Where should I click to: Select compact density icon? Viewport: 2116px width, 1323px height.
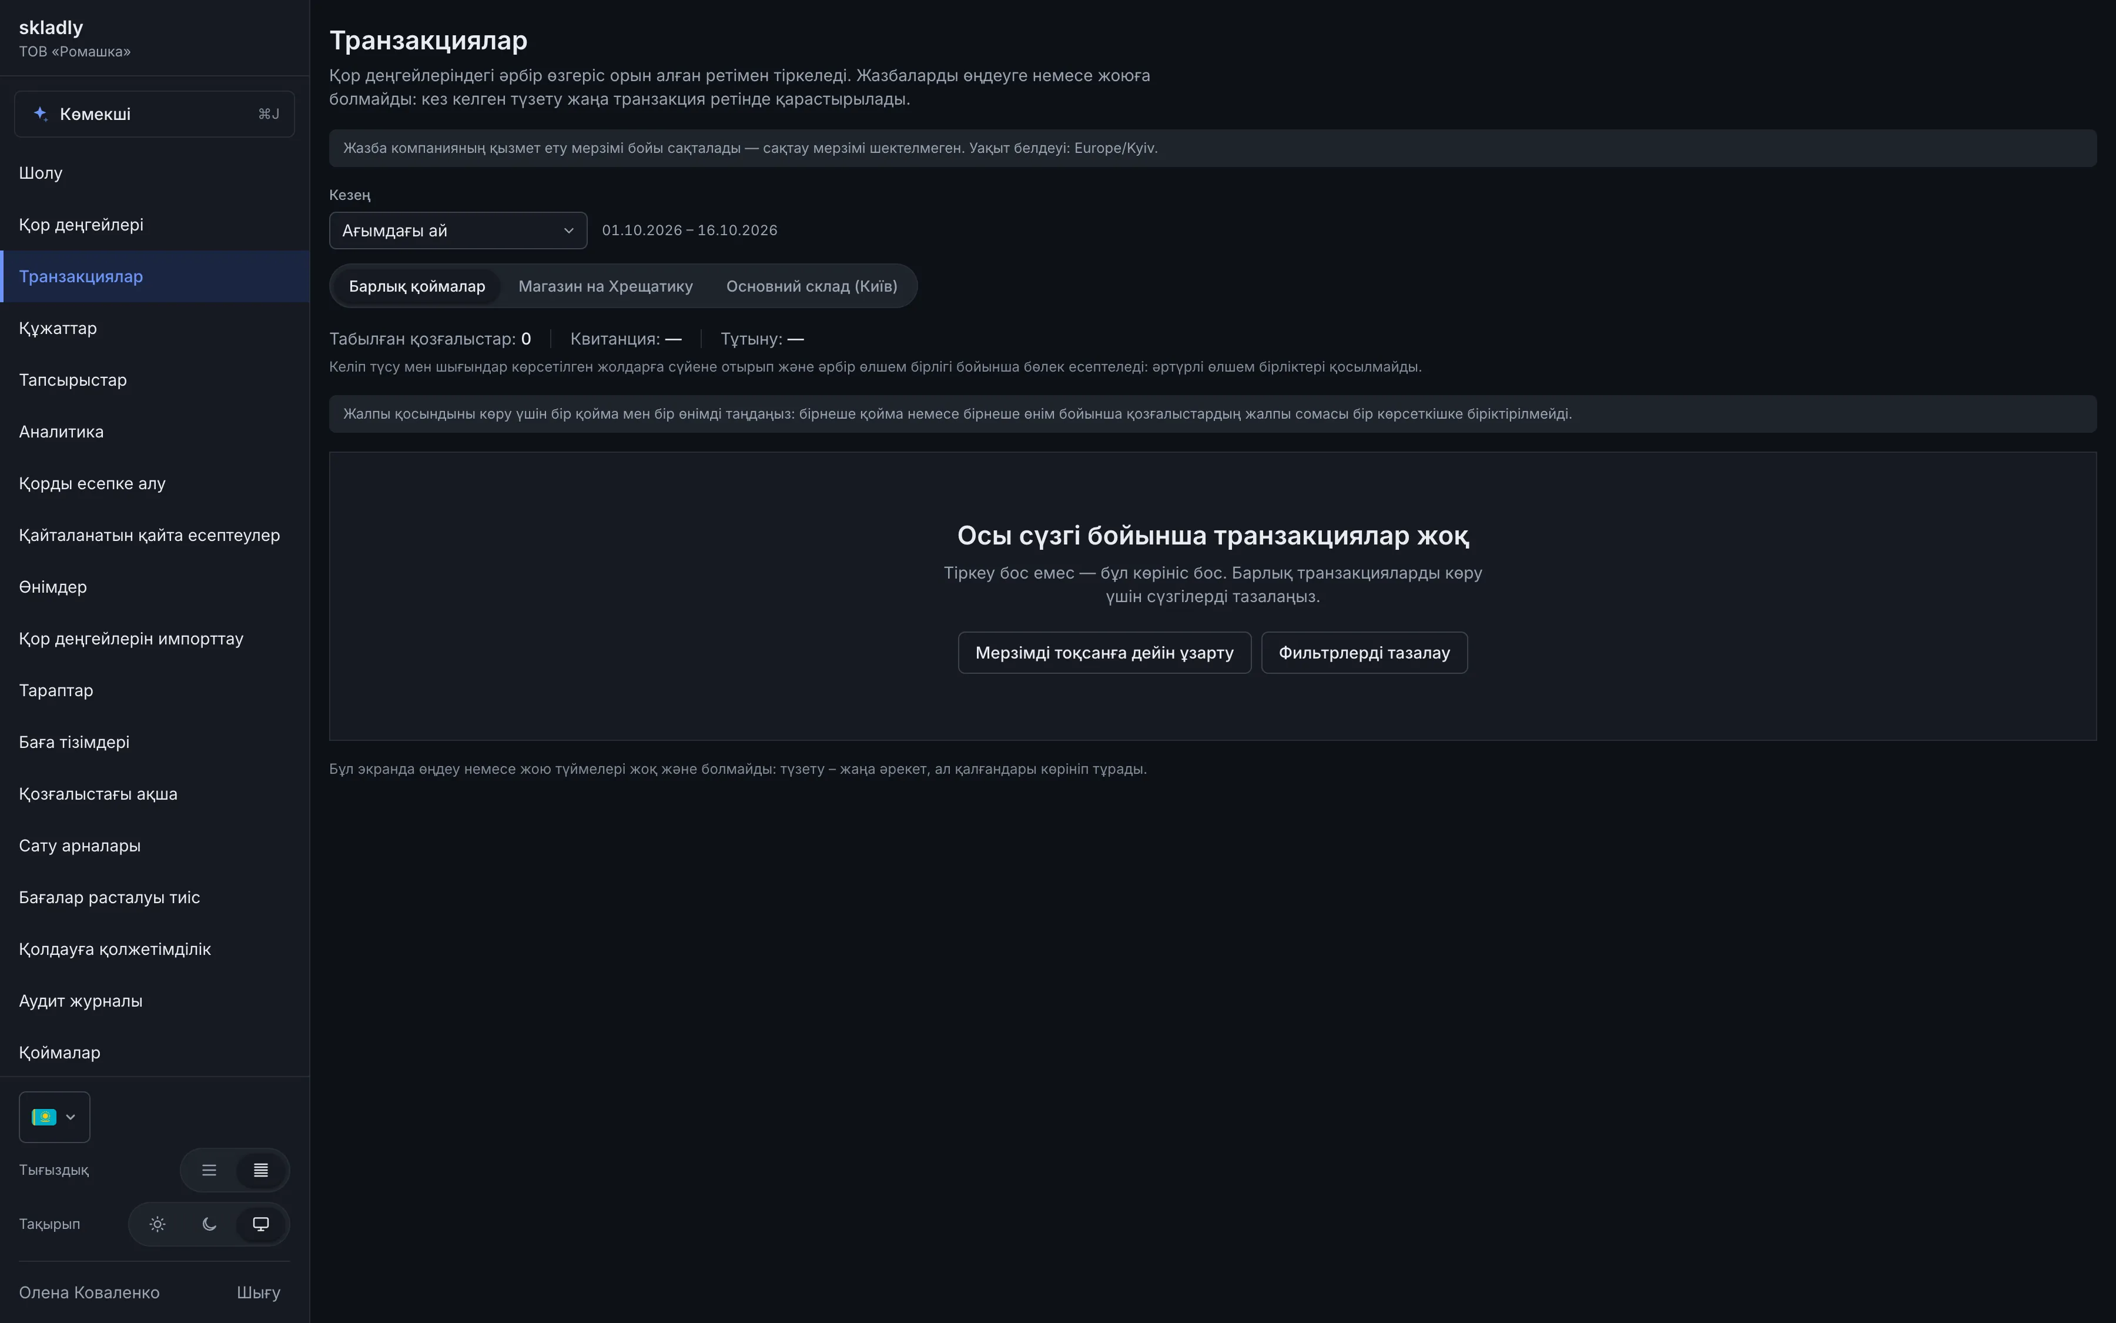[260, 1170]
